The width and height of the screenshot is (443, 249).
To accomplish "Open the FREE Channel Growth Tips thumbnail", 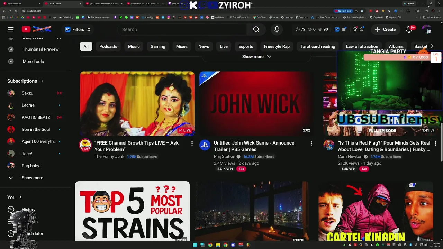I will (137, 104).
